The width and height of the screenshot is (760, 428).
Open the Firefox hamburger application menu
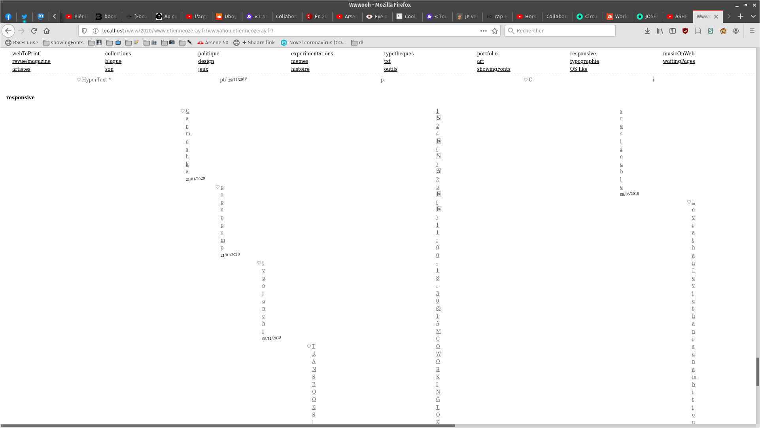[x=752, y=31]
